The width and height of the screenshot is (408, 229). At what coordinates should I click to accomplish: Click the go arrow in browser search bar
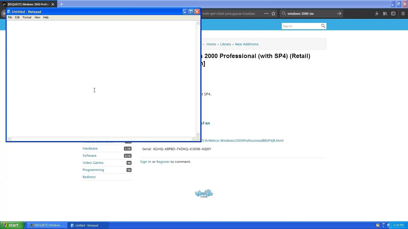[339, 13]
